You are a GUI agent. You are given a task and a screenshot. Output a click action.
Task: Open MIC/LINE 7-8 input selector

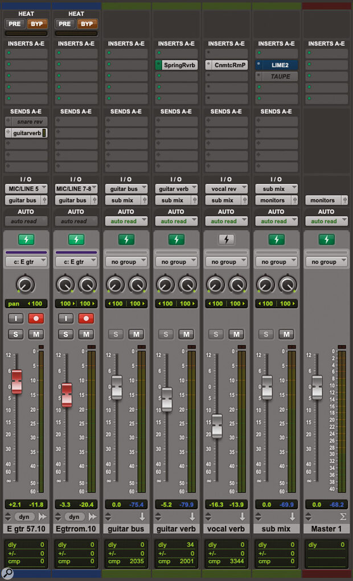click(x=76, y=189)
